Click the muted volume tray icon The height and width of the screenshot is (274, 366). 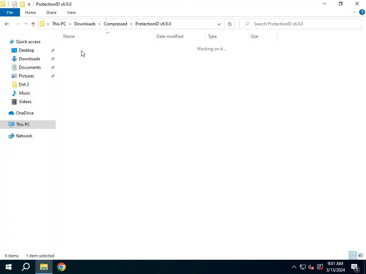click(x=311, y=267)
